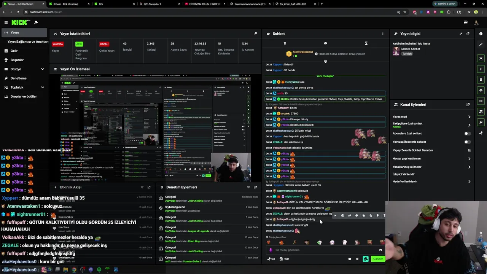The height and width of the screenshot is (274, 487).
Task: Click the wrench icon in the right sidebar
Action: (481, 122)
